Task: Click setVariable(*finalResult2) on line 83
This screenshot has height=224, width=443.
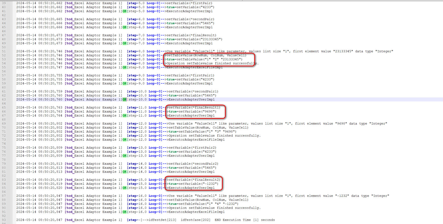Action: coord(194,180)
